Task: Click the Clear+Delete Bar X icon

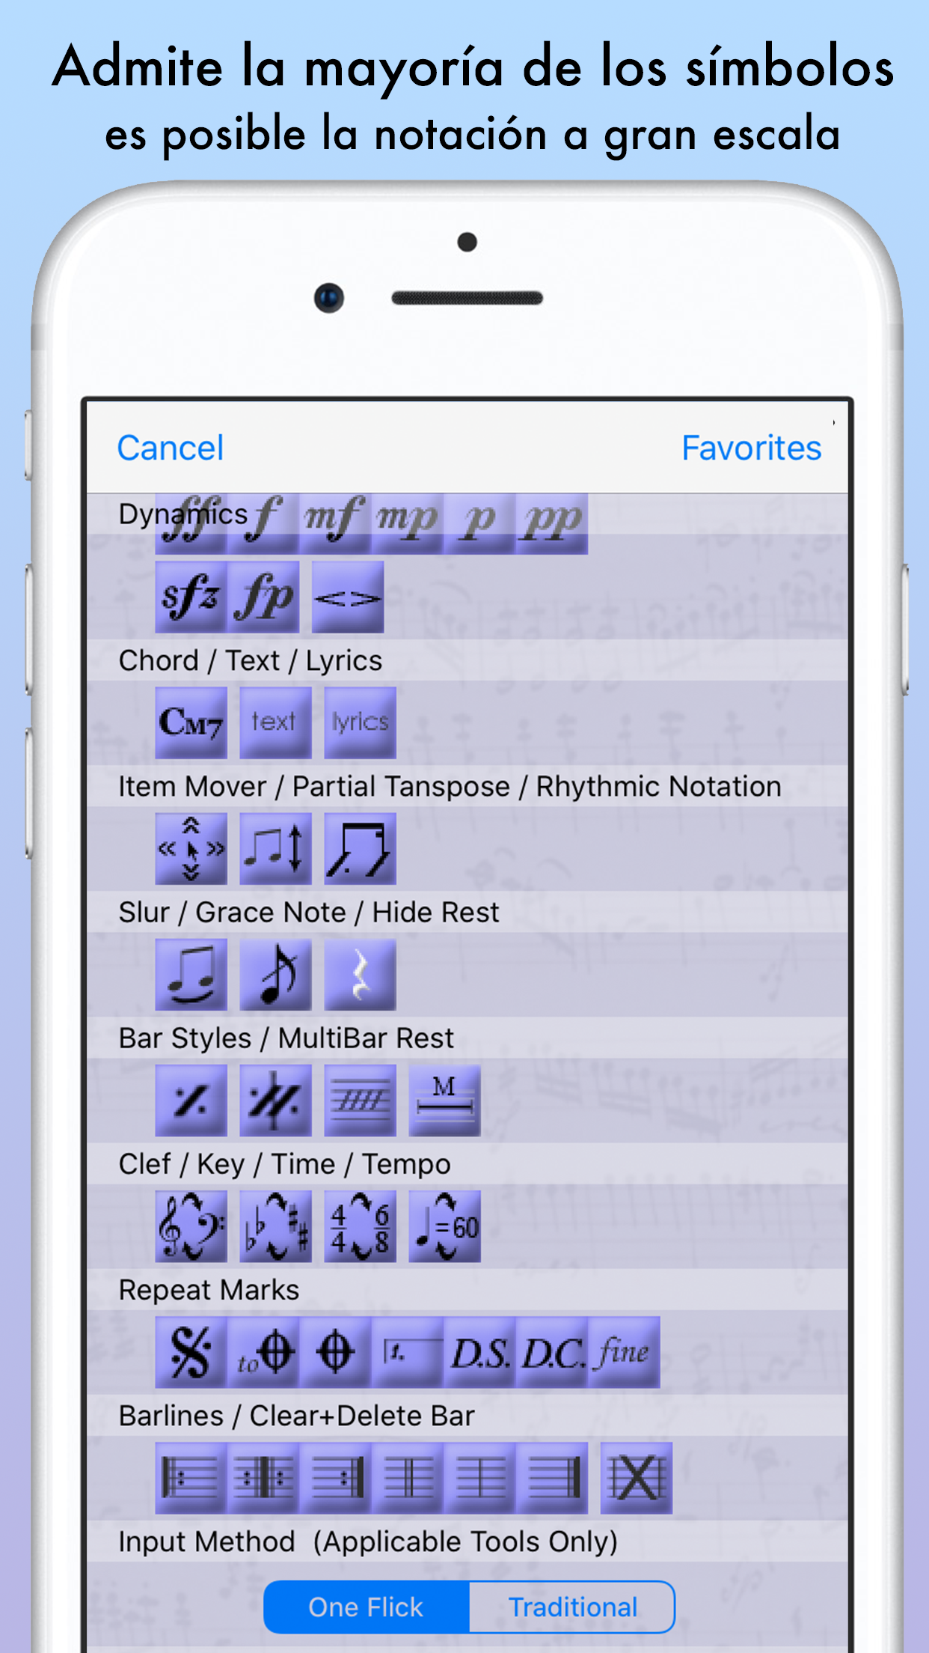Action: [637, 1477]
